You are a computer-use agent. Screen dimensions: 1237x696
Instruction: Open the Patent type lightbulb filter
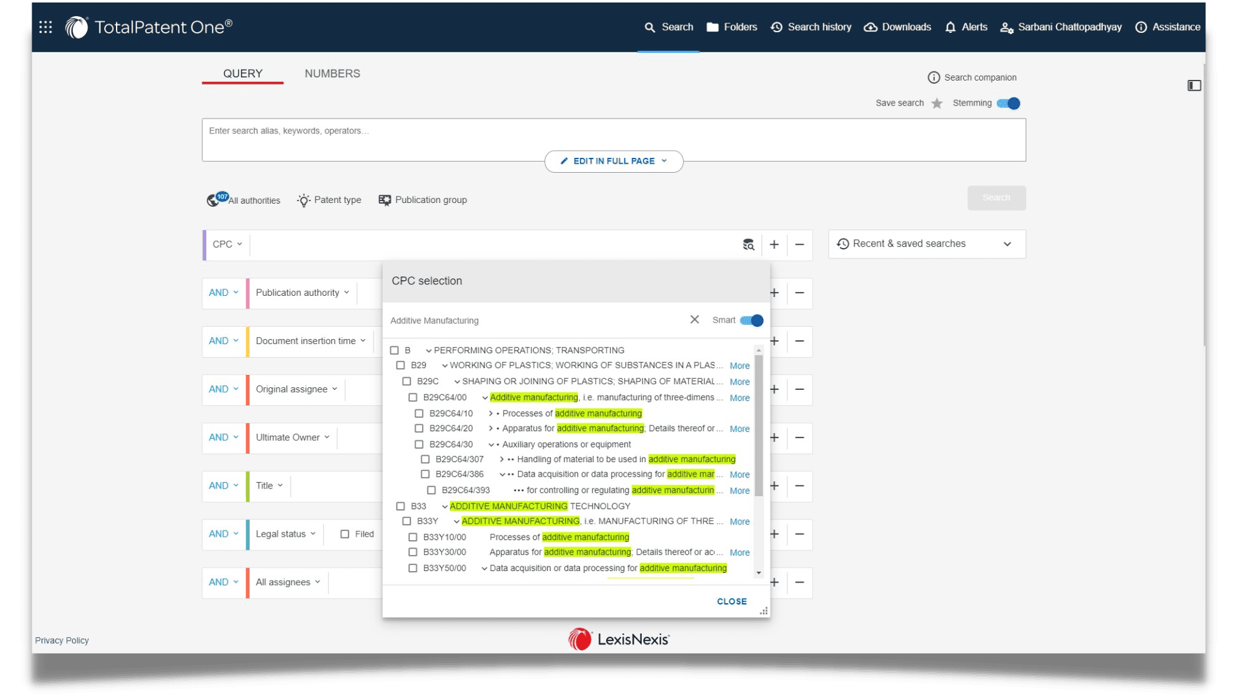[x=329, y=200]
